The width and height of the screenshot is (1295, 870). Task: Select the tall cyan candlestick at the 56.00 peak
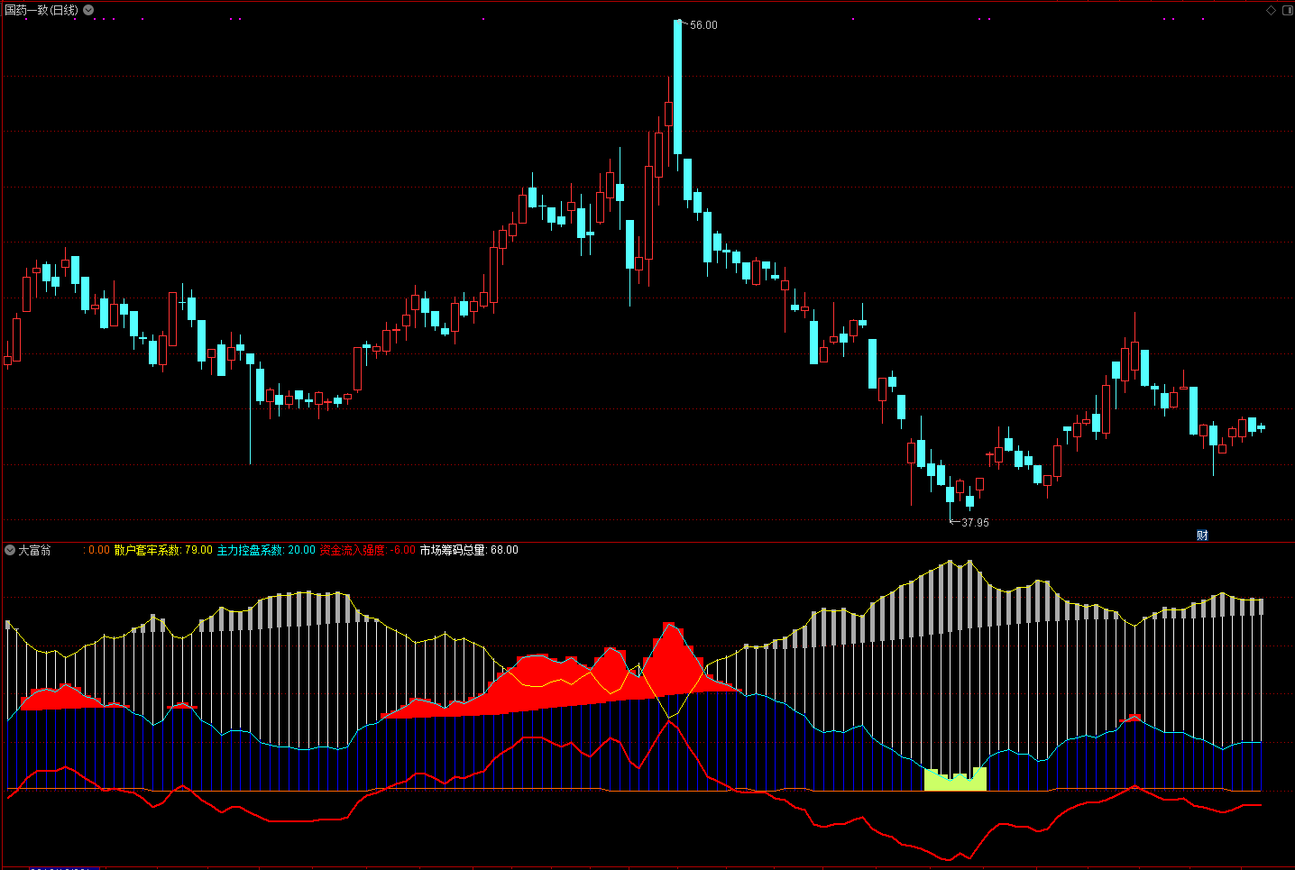pos(677,87)
